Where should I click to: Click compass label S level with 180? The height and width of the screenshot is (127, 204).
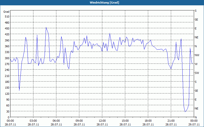196,82
